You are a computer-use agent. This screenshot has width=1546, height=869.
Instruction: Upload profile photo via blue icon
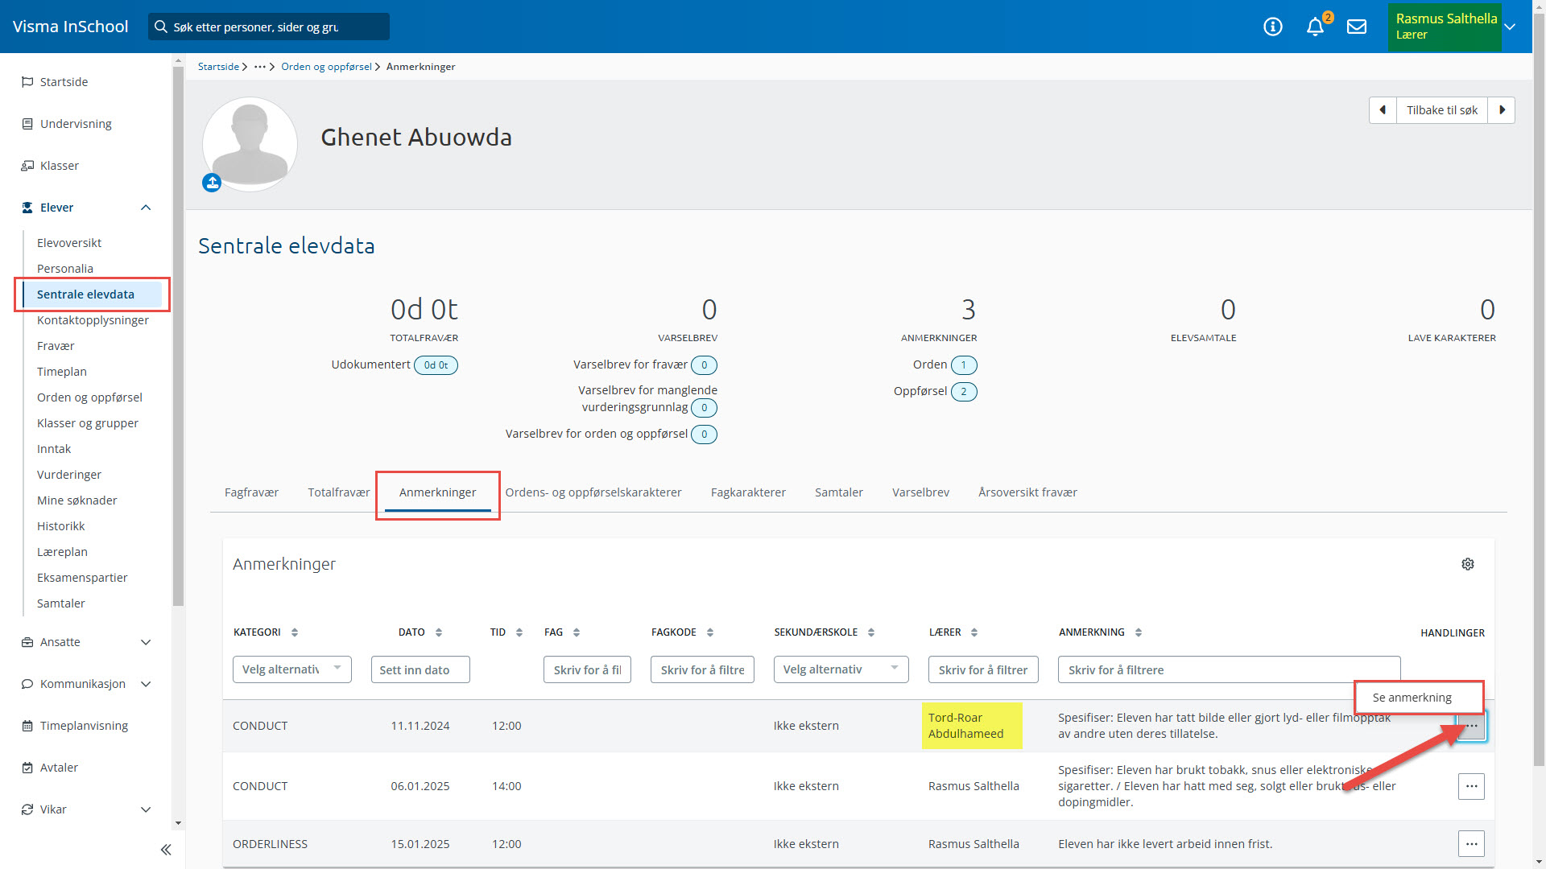click(x=212, y=183)
